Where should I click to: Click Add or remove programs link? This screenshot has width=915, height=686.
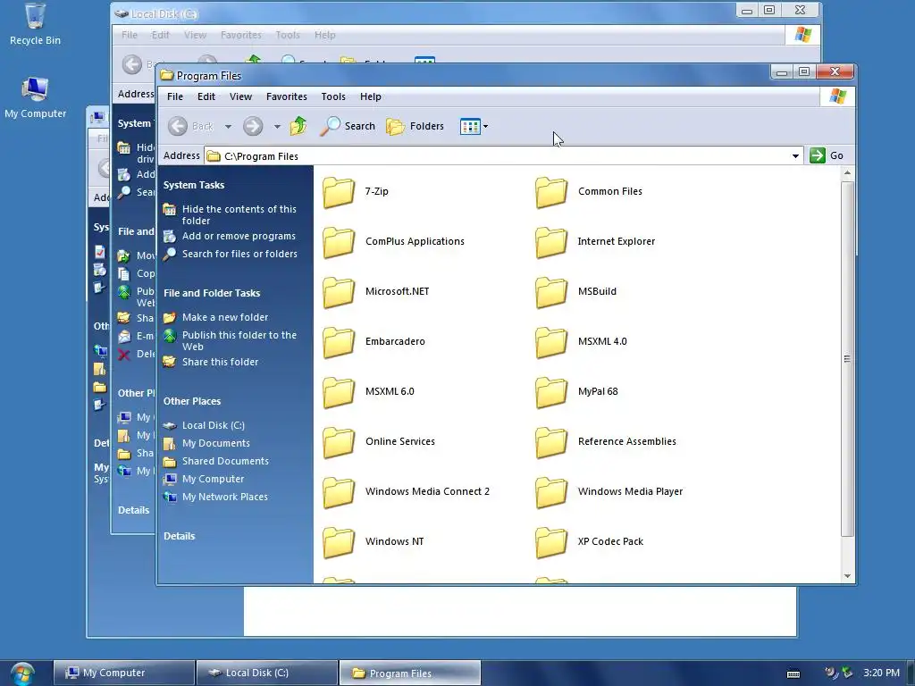click(x=239, y=236)
